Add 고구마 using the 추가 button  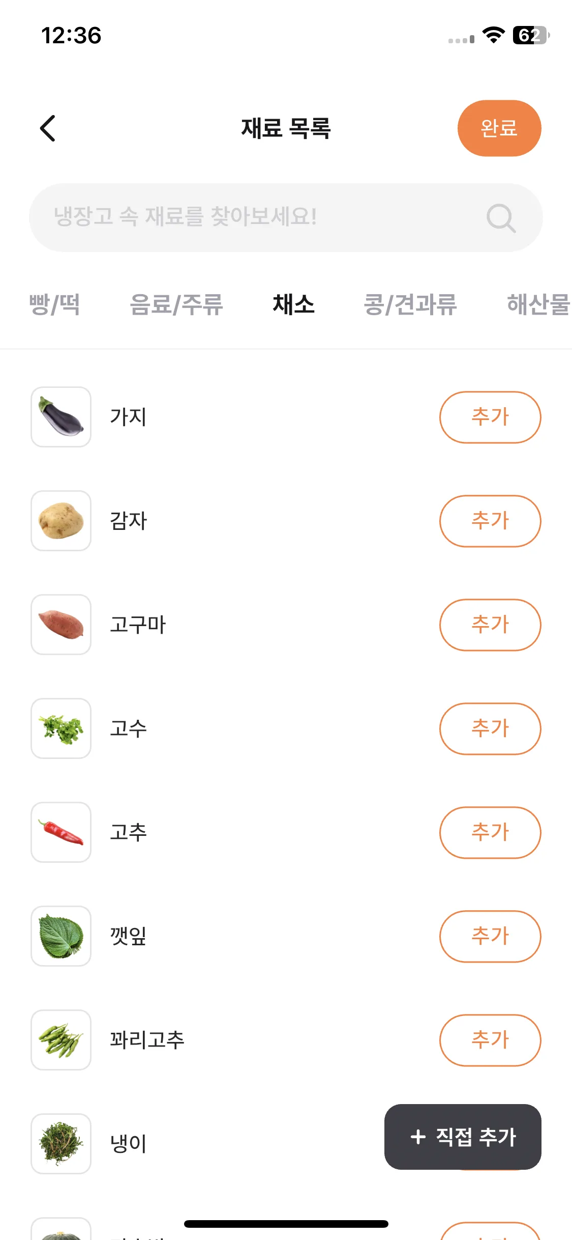pos(490,625)
